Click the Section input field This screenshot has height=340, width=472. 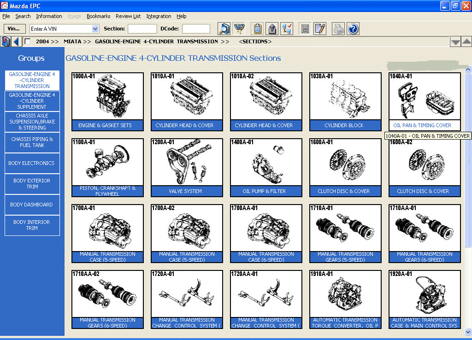pyautogui.click(x=142, y=29)
